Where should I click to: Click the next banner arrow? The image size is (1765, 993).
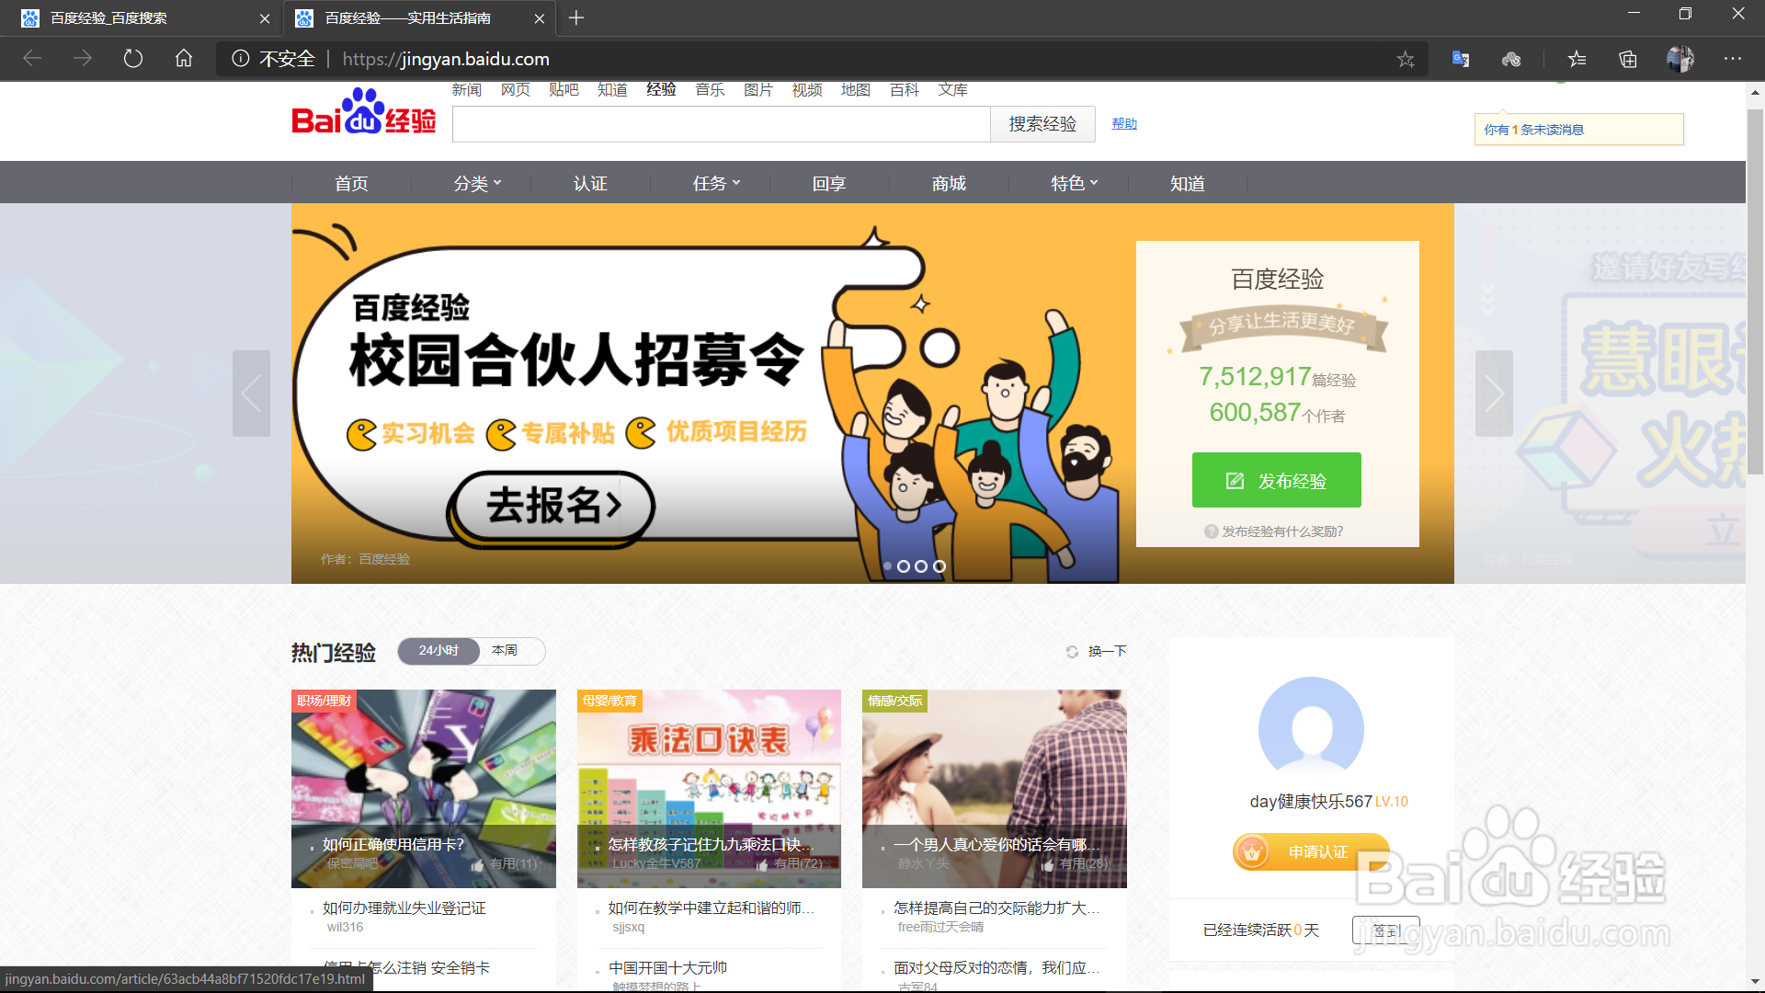(1494, 394)
